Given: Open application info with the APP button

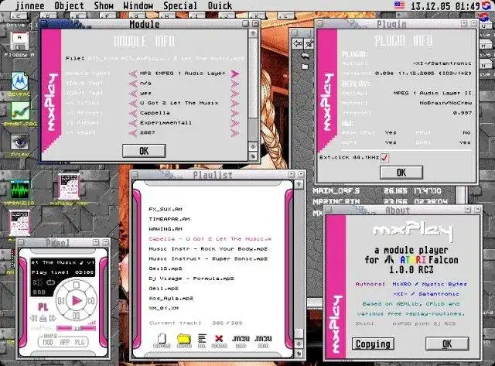Looking at the screenshot, I should click(x=64, y=343).
